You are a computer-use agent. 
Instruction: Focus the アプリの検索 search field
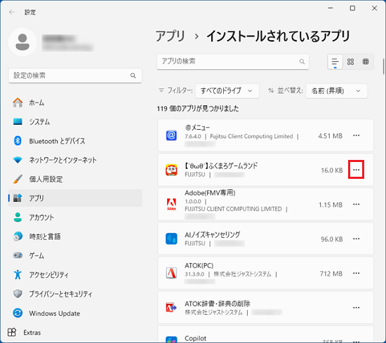[233, 62]
